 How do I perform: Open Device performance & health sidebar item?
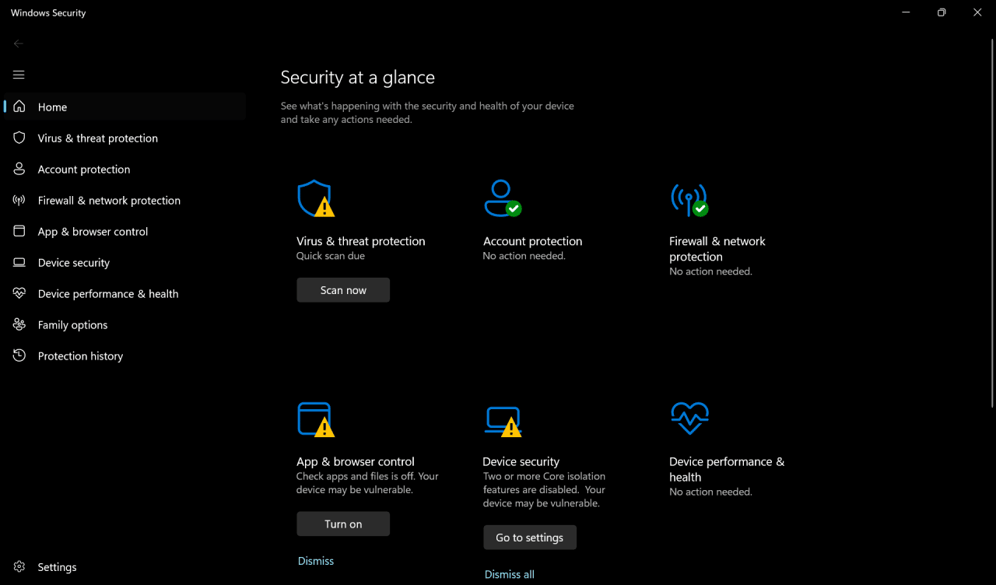tap(124, 293)
